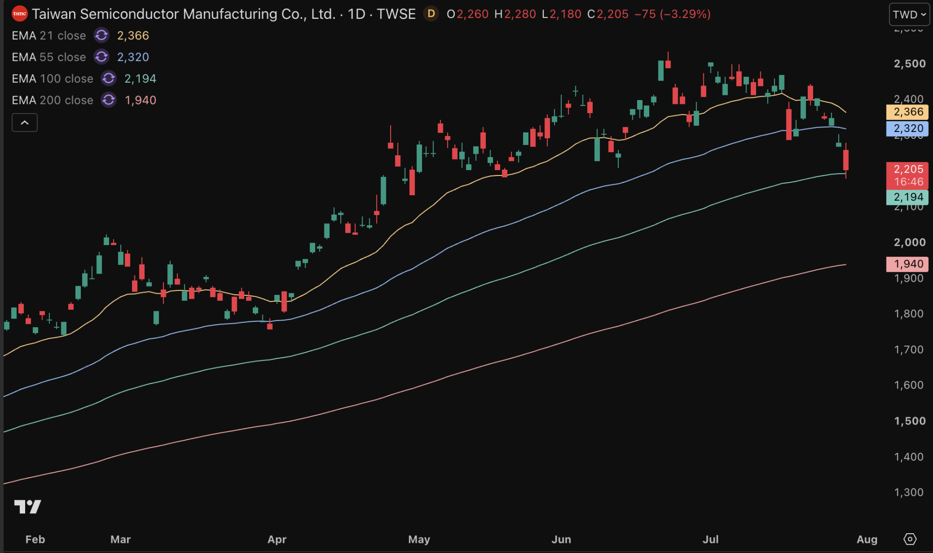Click the low price L2,180 value

tap(562, 14)
